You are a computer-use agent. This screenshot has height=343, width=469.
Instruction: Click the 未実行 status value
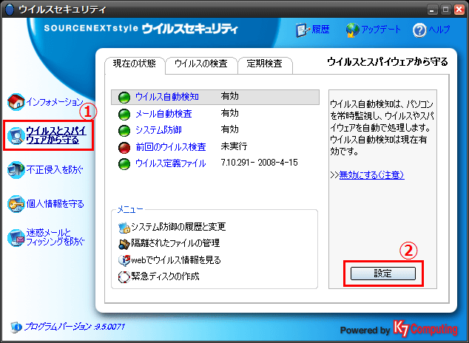[x=234, y=146]
